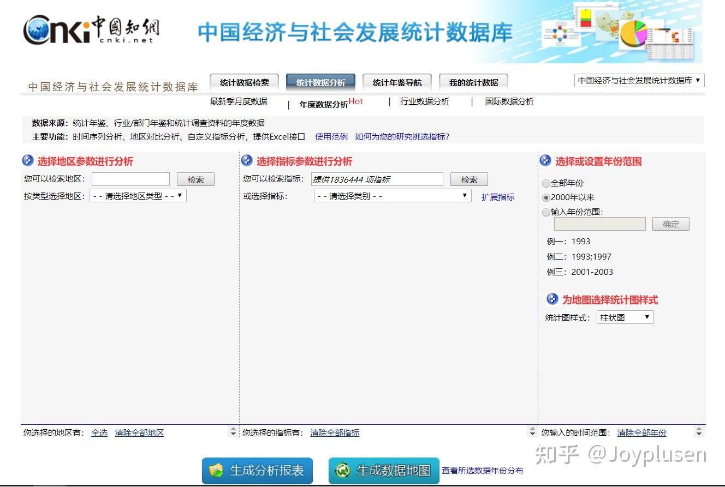Click the 确定 button for year range
The image size is (725, 487).
tap(671, 224)
